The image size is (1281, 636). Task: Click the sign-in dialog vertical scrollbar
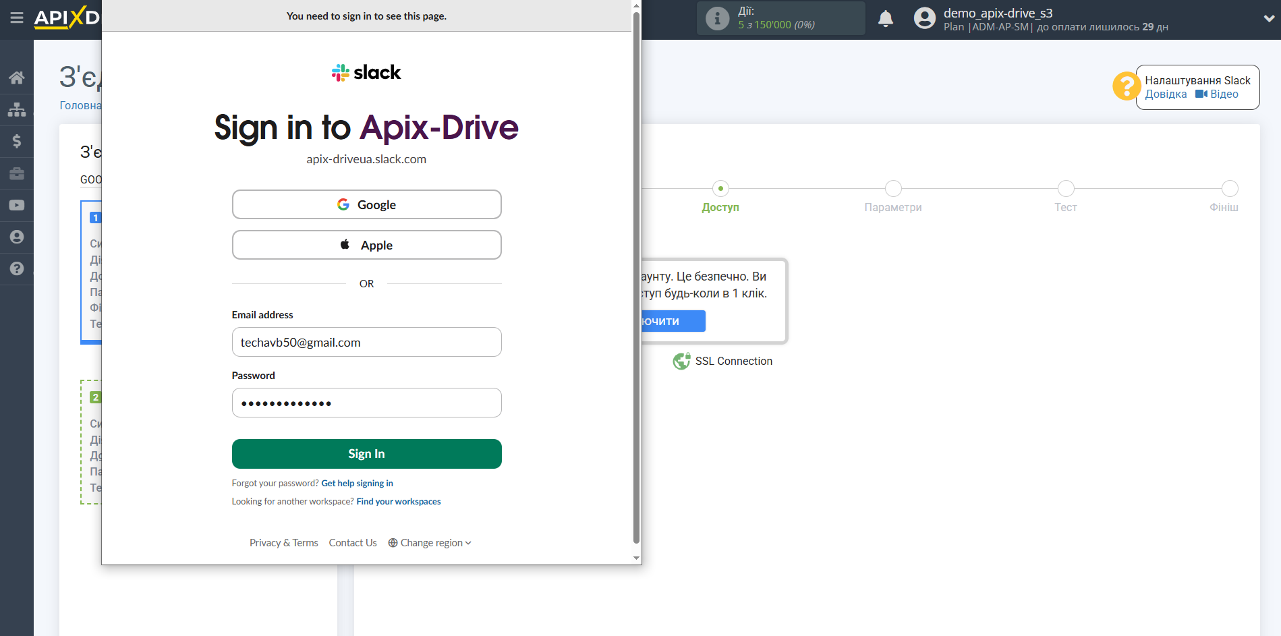point(636,277)
